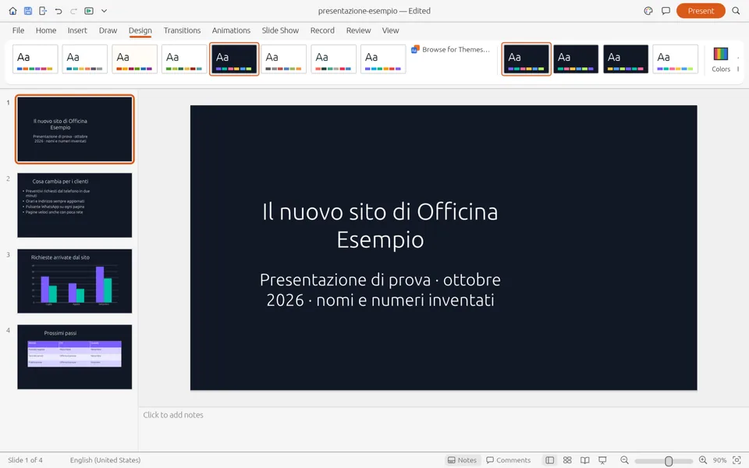Apply the second dark variant thumbnail

click(576, 58)
